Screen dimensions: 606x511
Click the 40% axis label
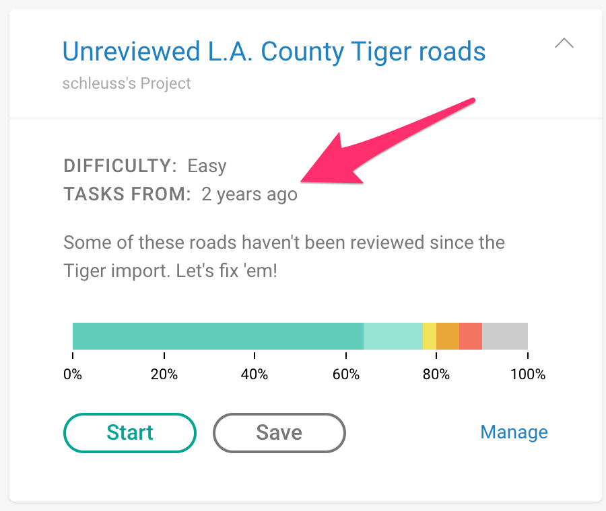tap(255, 374)
